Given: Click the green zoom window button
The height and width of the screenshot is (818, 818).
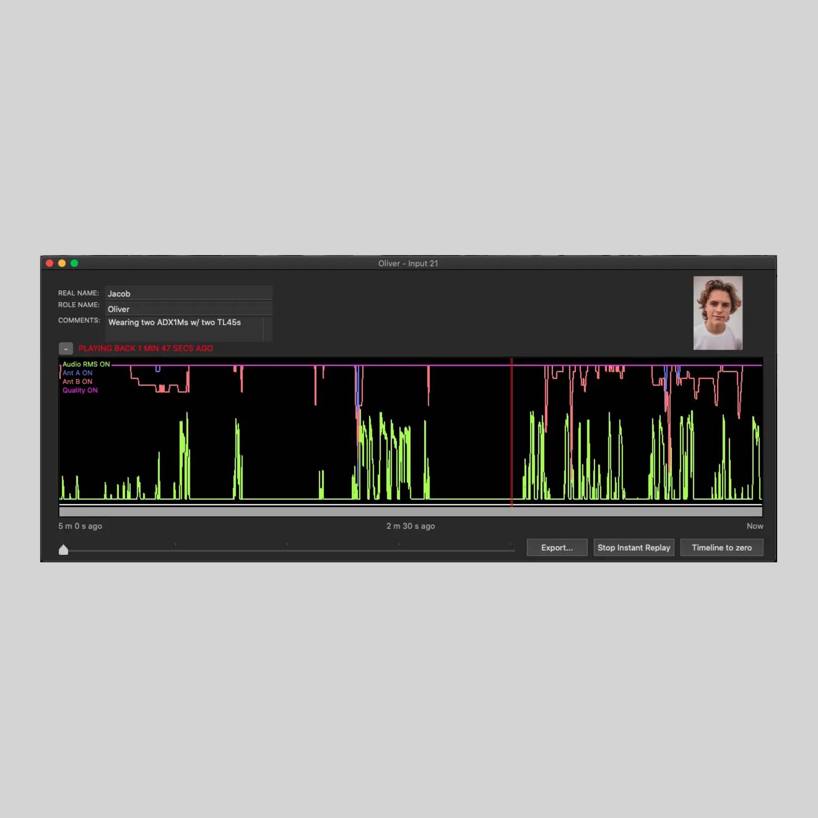Looking at the screenshot, I should tap(75, 263).
